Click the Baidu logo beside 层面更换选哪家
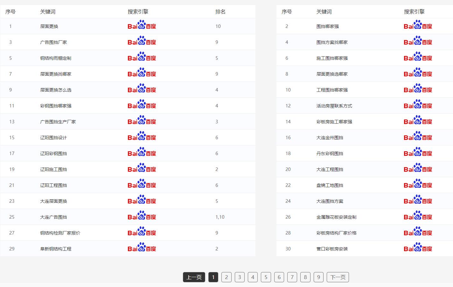453x287 pixels. click(418, 72)
